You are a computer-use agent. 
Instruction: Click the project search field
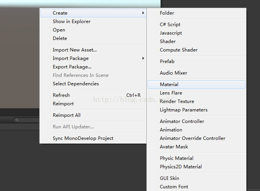pyautogui.click(x=27, y=120)
